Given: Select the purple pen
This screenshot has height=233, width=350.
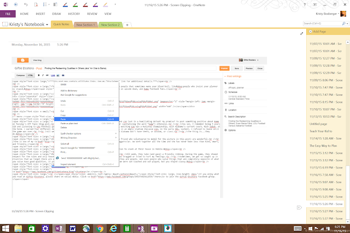Looking at the screenshot, I should 96,5.
